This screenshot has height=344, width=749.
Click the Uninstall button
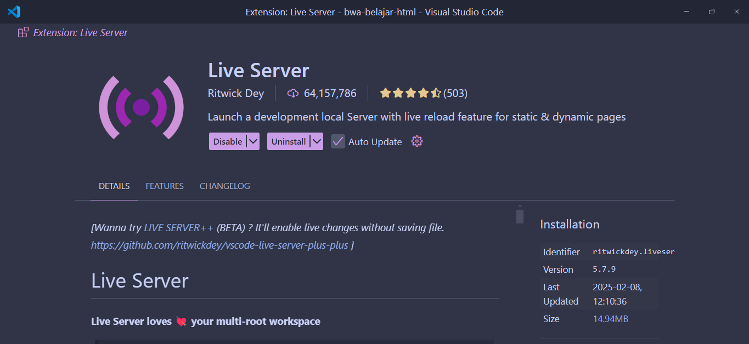[x=289, y=141]
